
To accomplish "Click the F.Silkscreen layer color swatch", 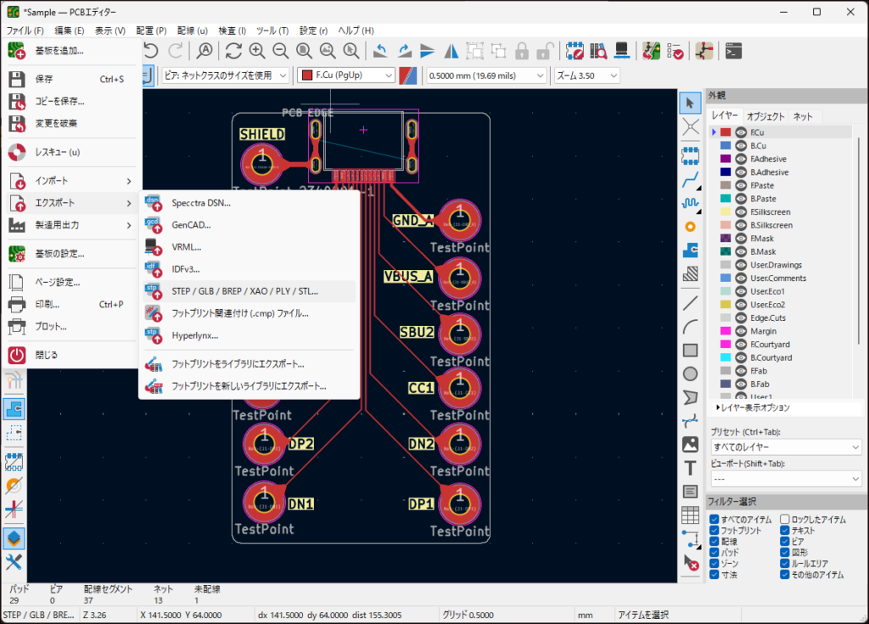I will (726, 212).
